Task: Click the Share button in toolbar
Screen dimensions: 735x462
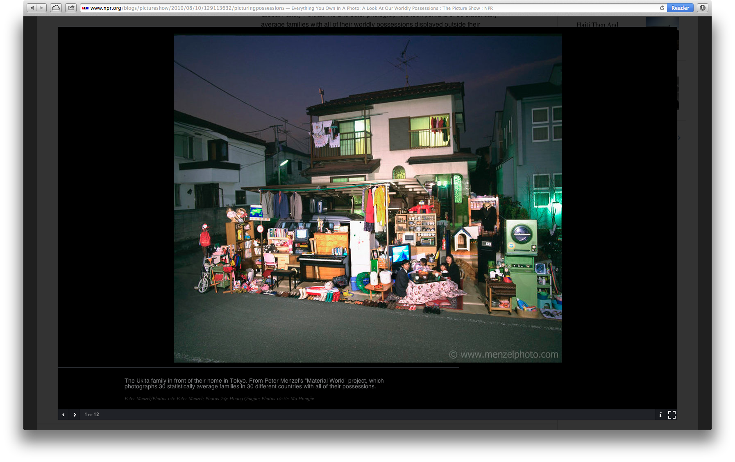Action: pos(71,8)
